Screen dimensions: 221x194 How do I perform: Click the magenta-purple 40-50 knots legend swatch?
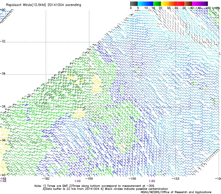(x=200, y=4)
